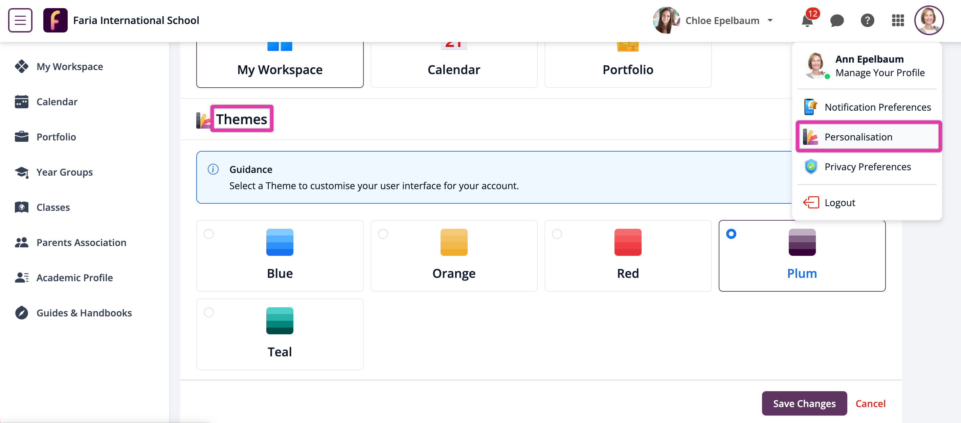Image resolution: width=961 pixels, height=423 pixels.
Task: Click the notifications bell icon
Action: point(807,21)
